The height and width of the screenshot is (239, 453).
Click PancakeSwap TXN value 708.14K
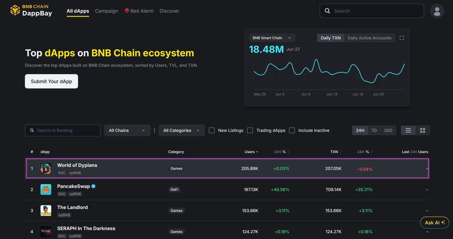pyautogui.click(x=333, y=190)
